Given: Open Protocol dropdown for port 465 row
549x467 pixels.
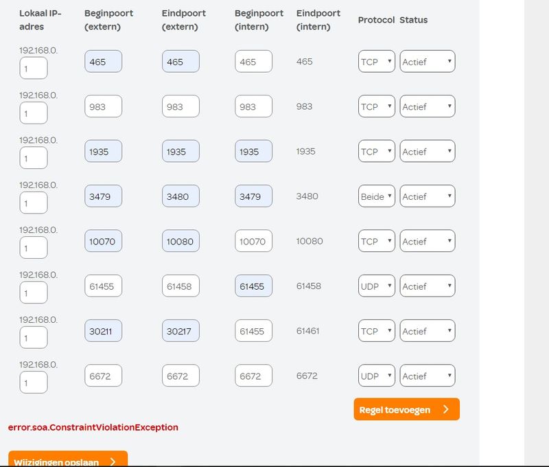Looking at the screenshot, I should coord(376,62).
